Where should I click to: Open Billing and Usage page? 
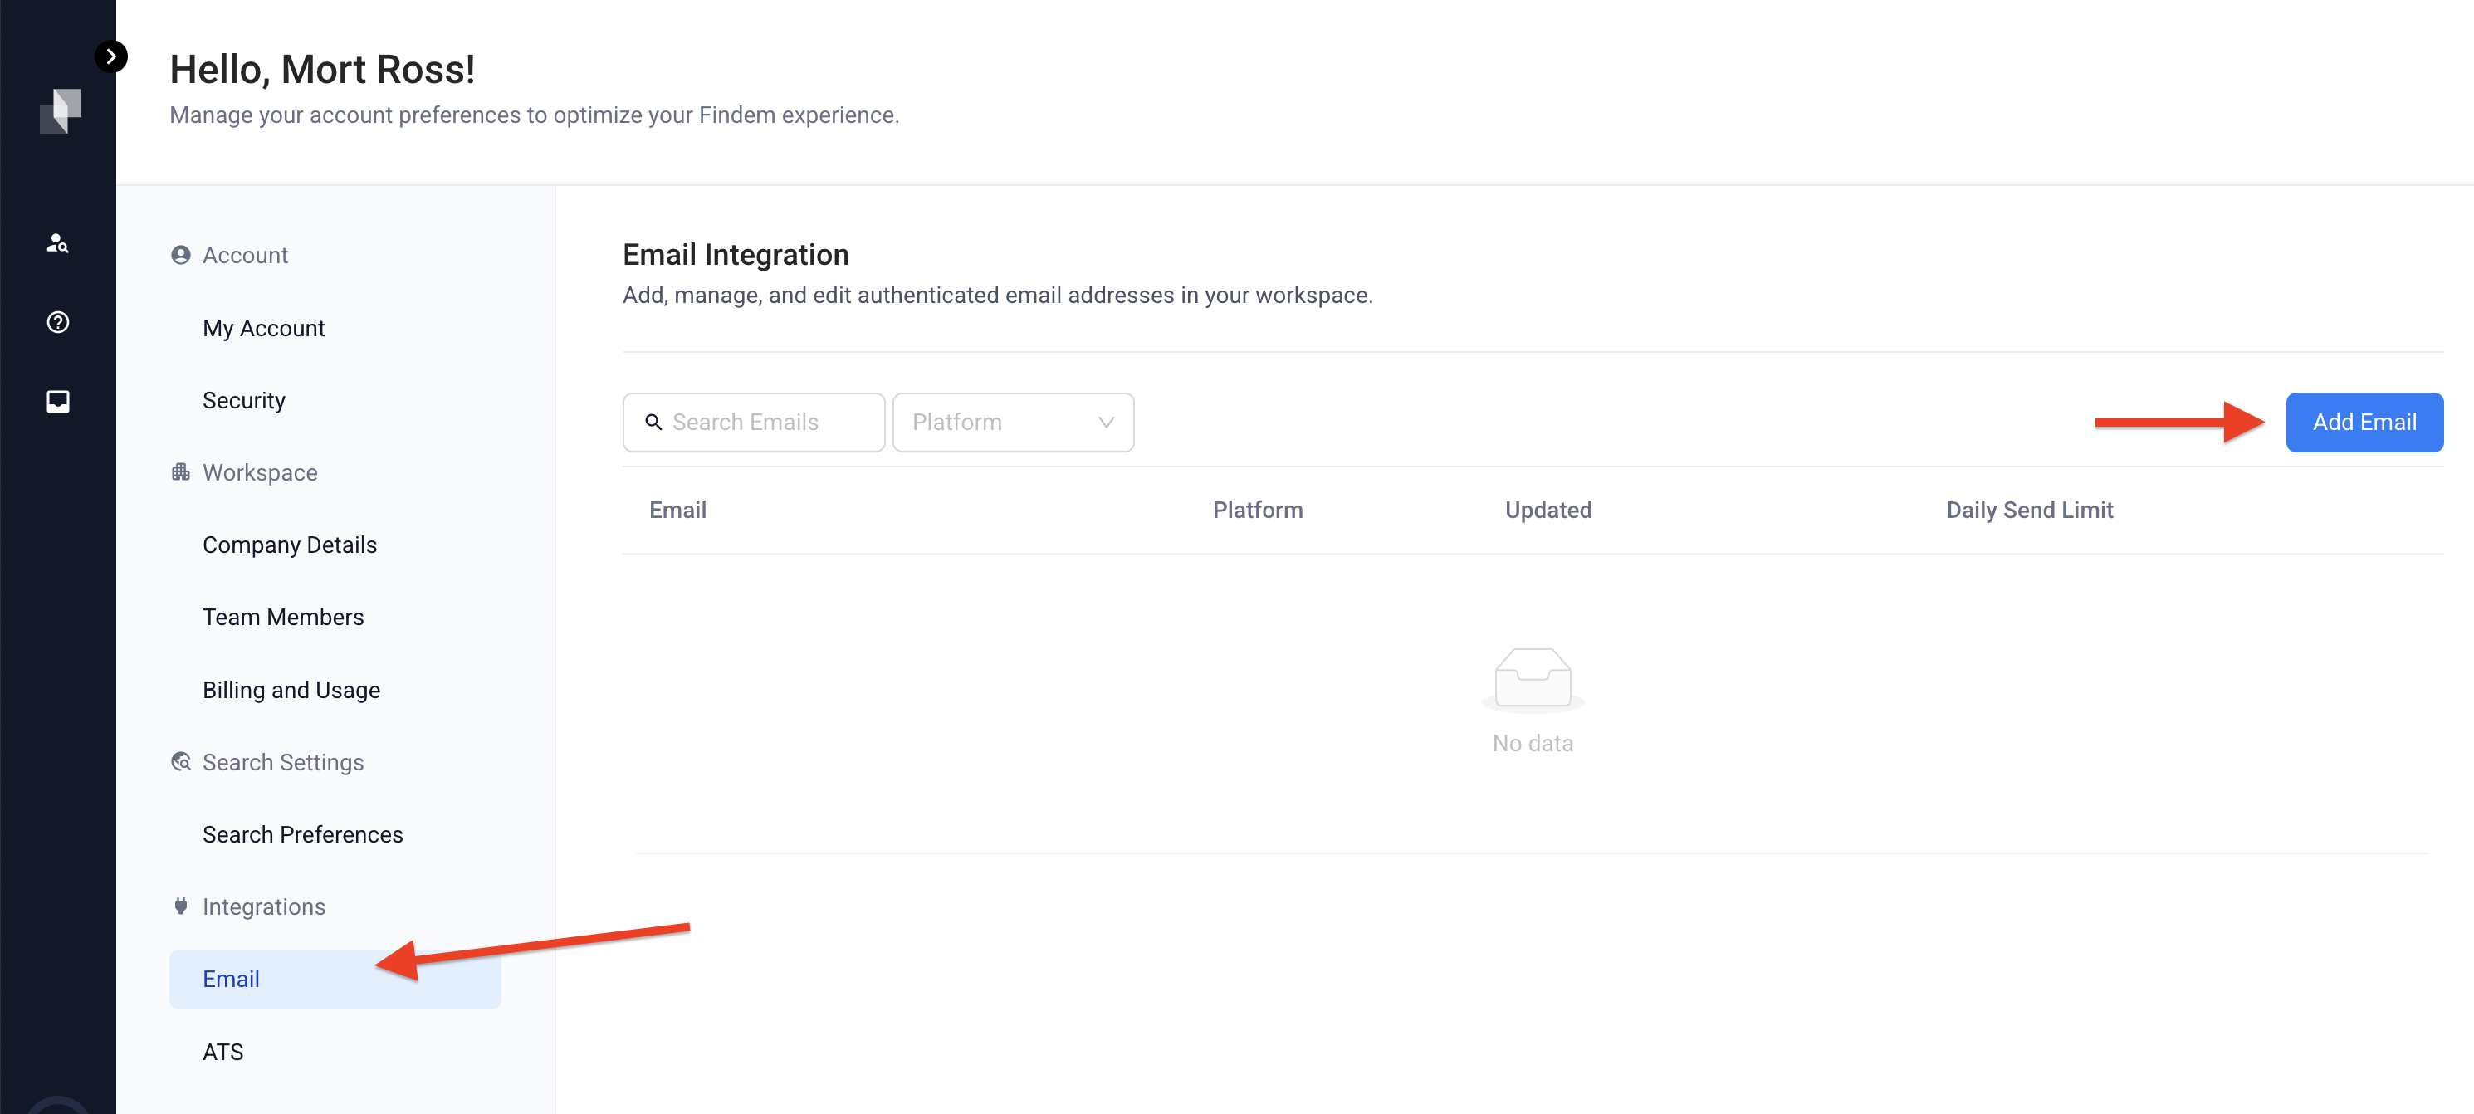coord(291,691)
